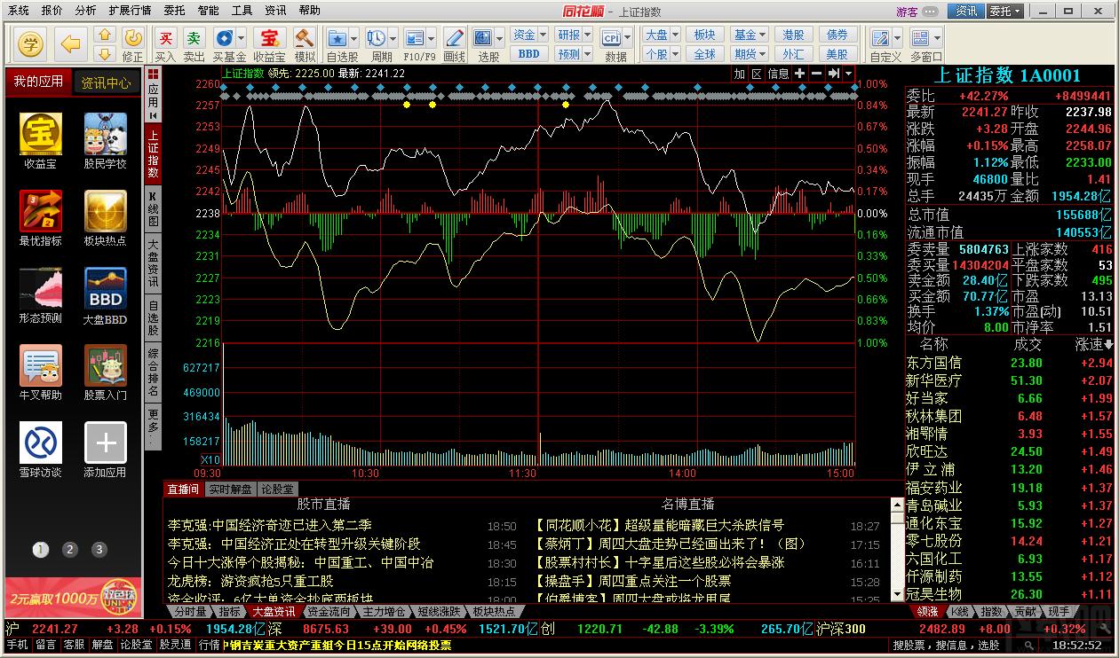The height and width of the screenshot is (658, 1119).
Task: Select the 东方国信 row in stock list
Action: (1011, 363)
